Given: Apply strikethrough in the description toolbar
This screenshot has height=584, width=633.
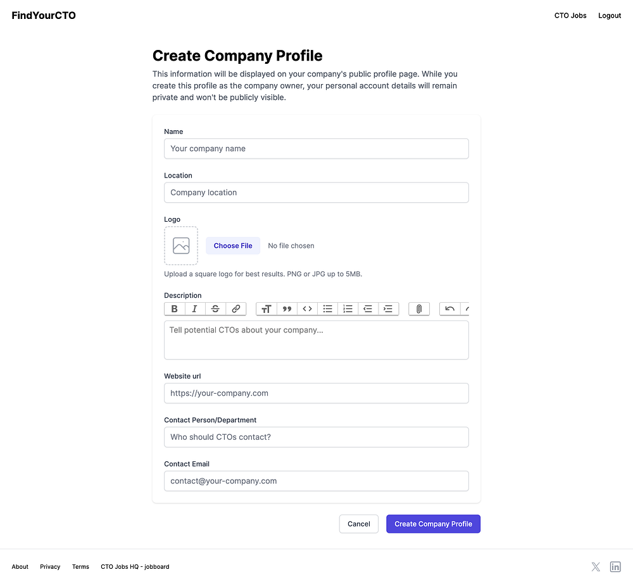Looking at the screenshot, I should tap(215, 309).
